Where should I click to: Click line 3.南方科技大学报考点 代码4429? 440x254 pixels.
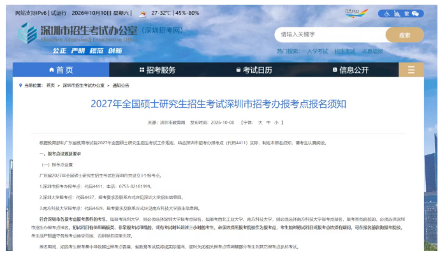[119, 209]
